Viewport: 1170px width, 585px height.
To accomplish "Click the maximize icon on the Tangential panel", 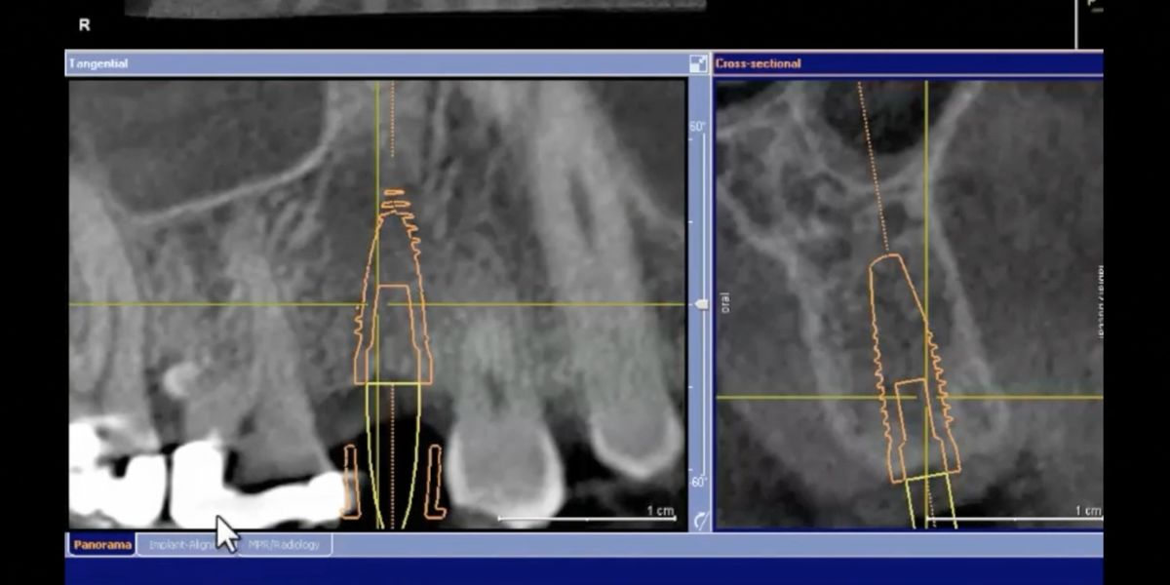I will tap(698, 62).
